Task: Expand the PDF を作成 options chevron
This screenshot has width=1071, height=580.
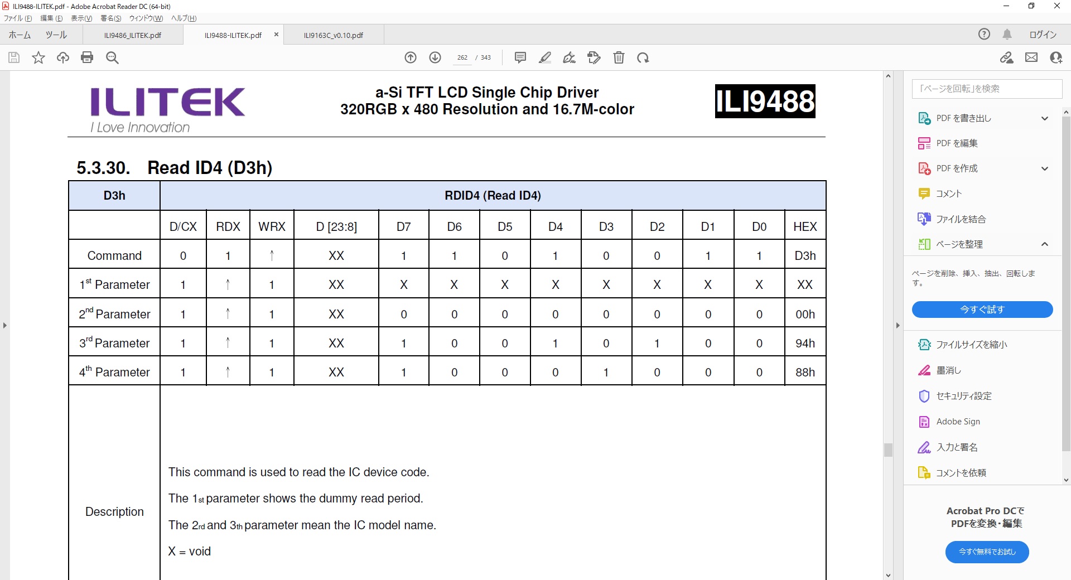Action: click(x=1044, y=168)
